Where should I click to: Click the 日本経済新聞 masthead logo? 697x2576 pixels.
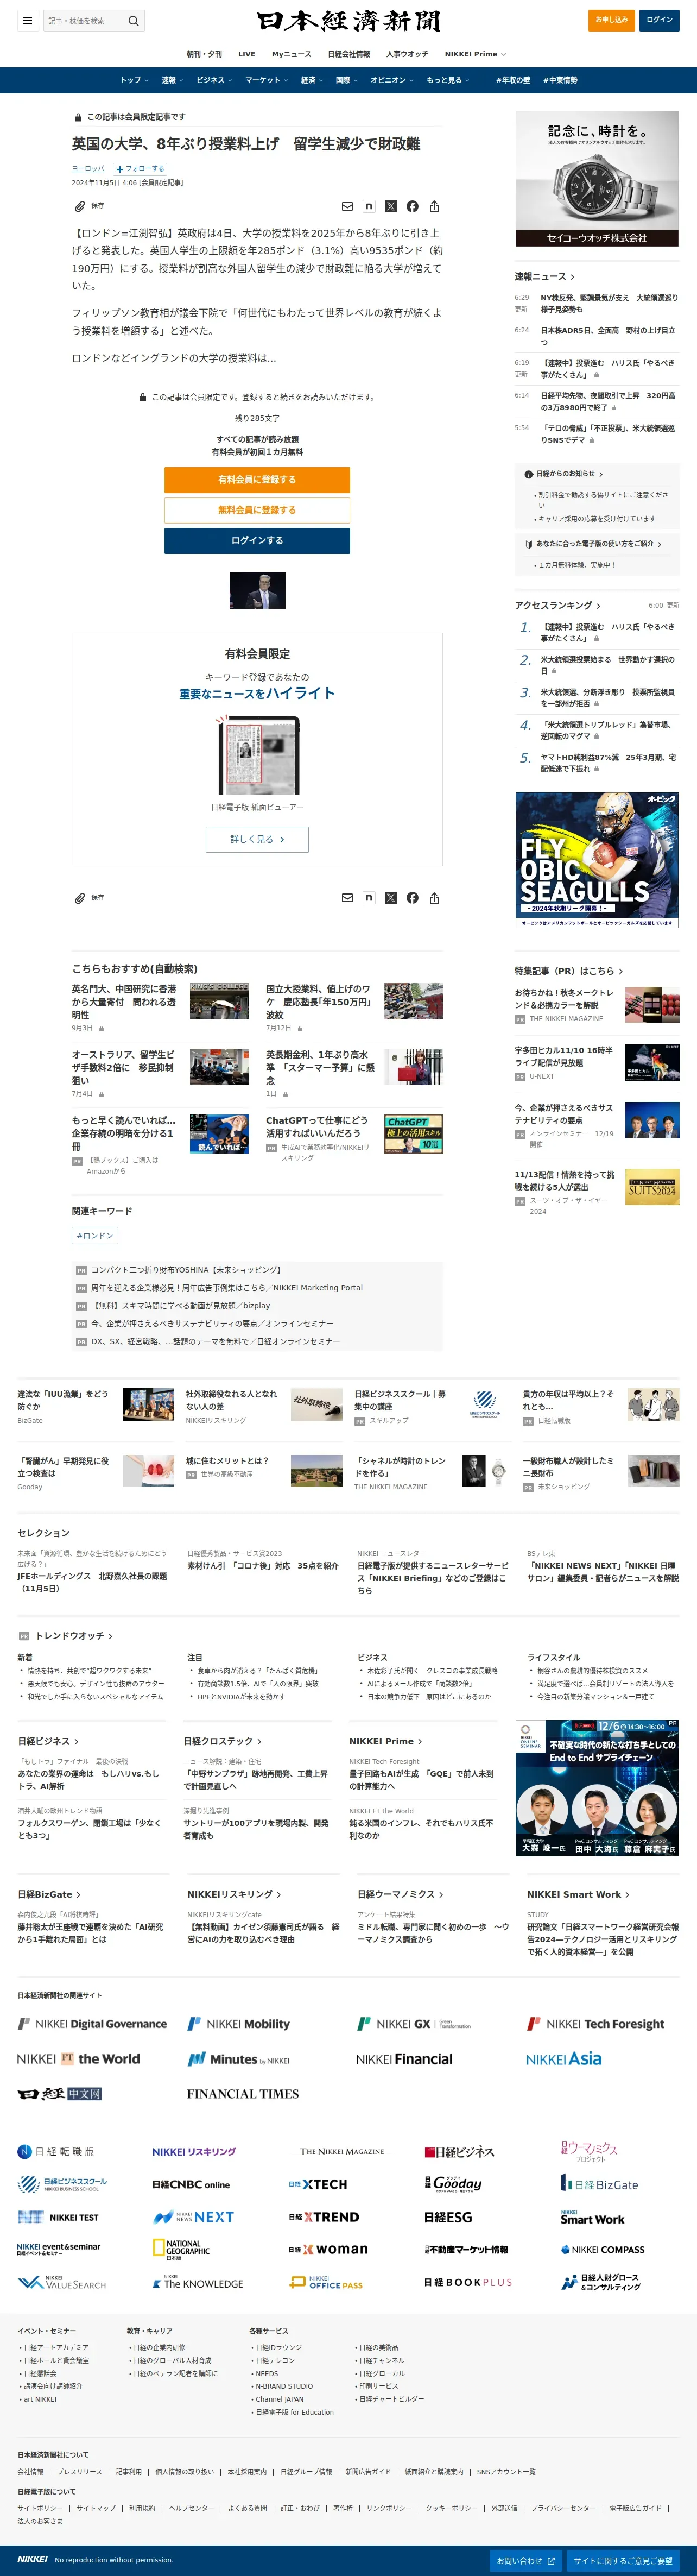(x=348, y=21)
